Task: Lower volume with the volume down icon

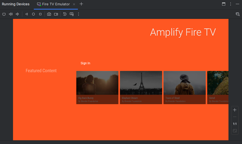Action: 17,14
